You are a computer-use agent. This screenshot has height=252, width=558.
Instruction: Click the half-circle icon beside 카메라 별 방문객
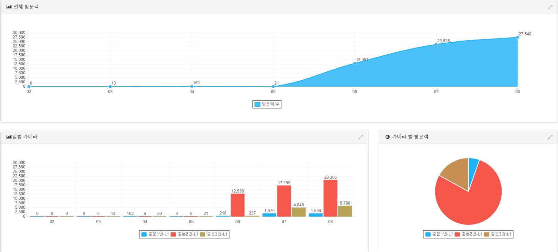point(387,137)
